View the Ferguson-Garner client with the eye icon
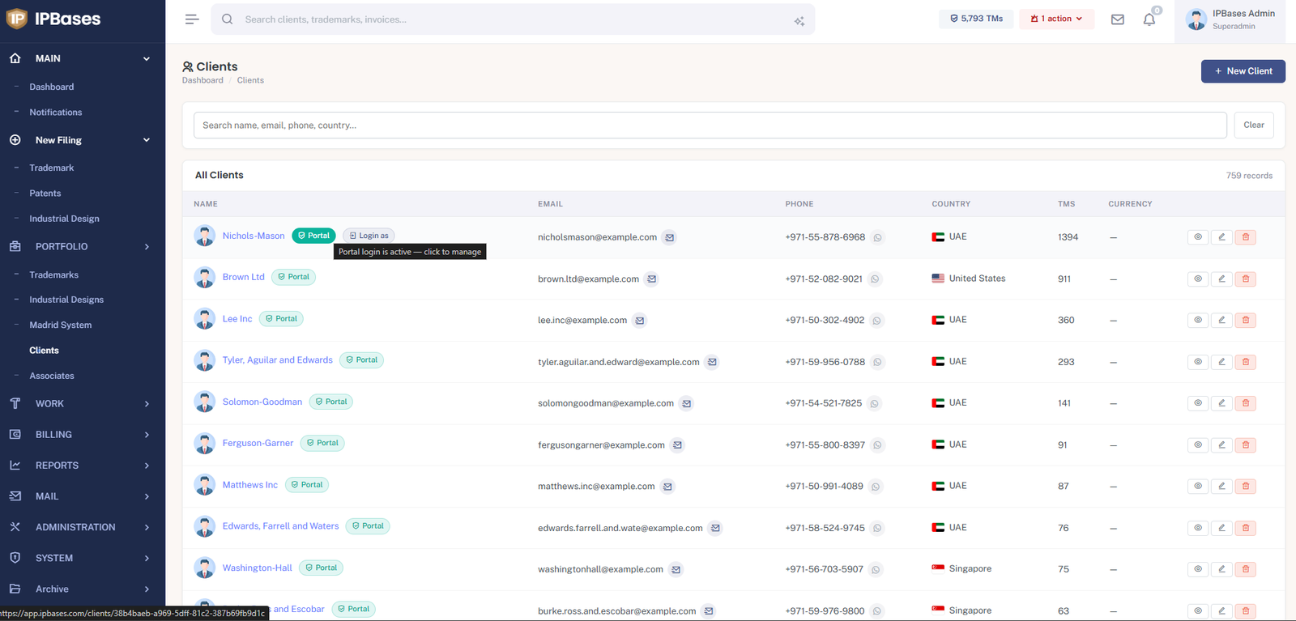The width and height of the screenshot is (1296, 621). pos(1197,444)
